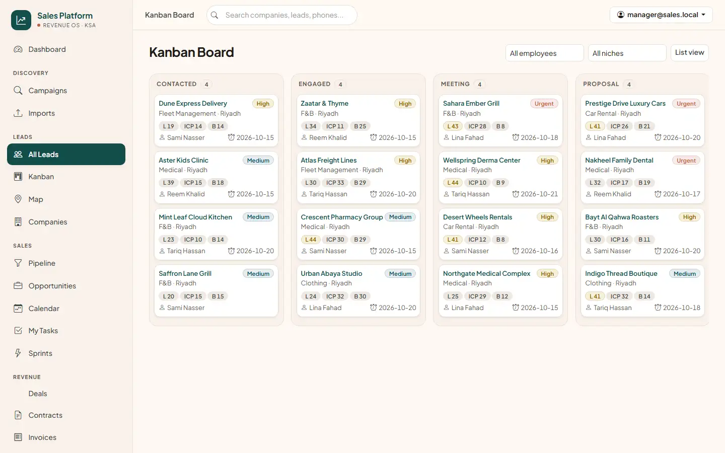This screenshot has width=725, height=453.
Task: Open the All niches filter dropdown
Action: 627,53
